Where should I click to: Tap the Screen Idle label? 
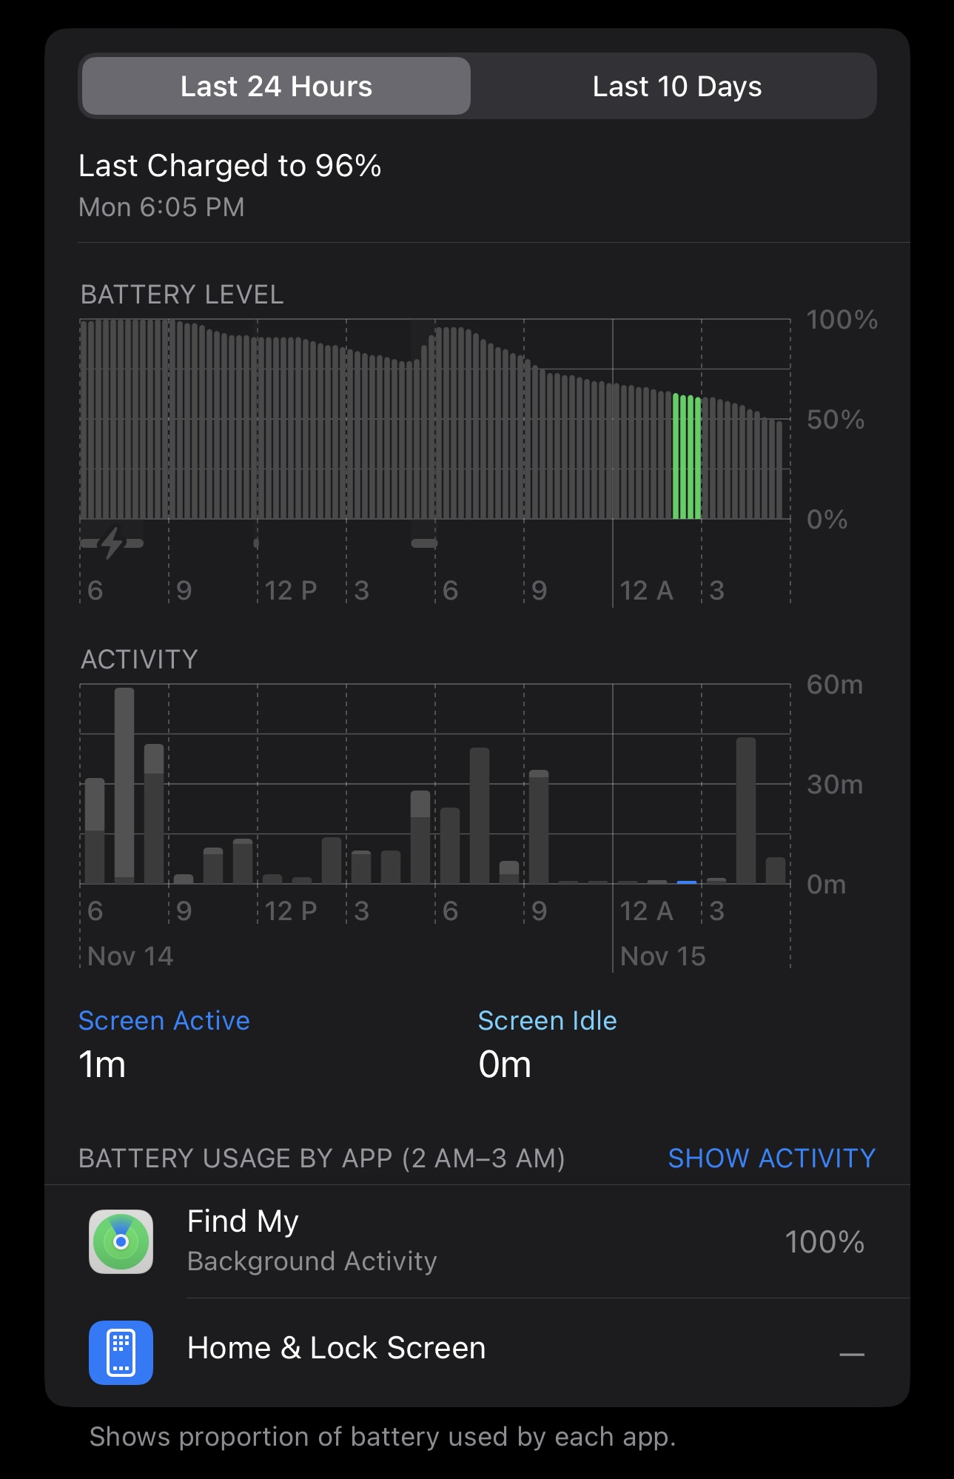click(x=547, y=1021)
